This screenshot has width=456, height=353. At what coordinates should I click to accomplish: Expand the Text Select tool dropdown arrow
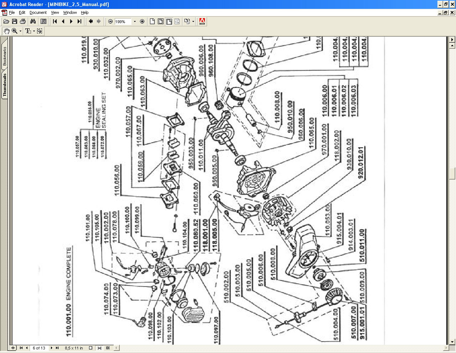point(34,31)
